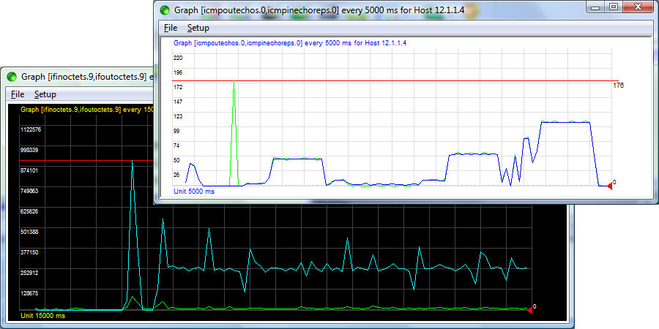
Task: Open Setup menu in the ifinoctets graph window
Action: [45, 94]
